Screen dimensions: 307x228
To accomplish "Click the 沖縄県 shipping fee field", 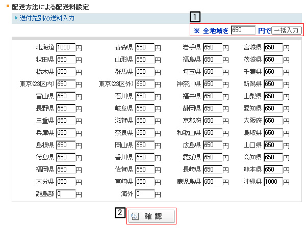I will [273, 182].
